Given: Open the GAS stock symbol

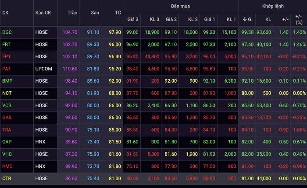Looking at the screenshot, I should pos(7,118).
